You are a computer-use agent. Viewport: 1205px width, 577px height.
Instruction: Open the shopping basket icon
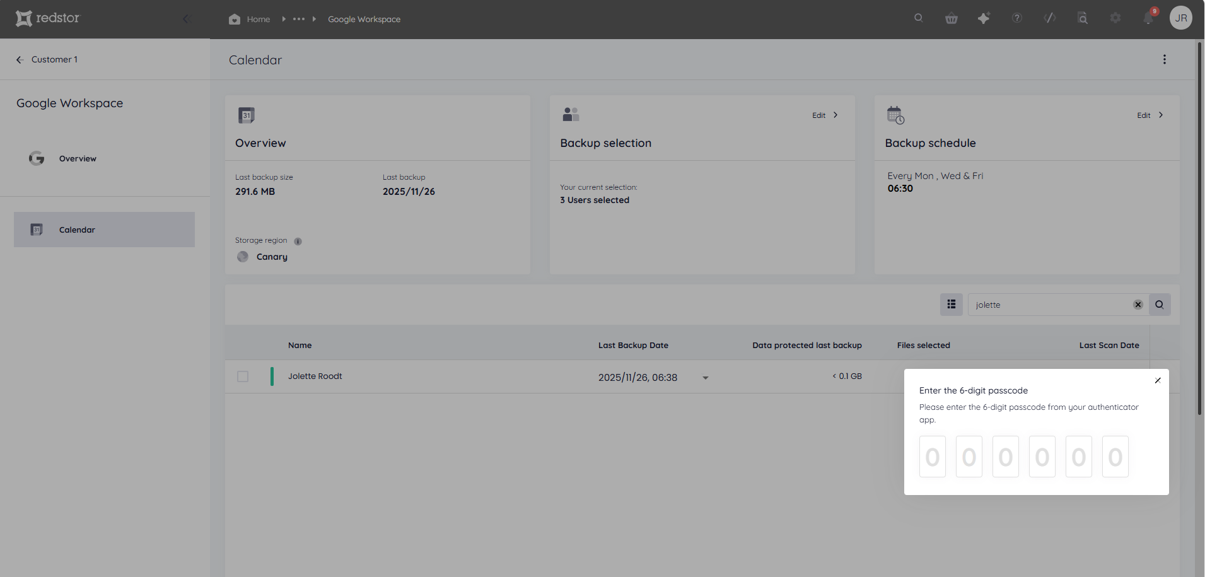952,18
